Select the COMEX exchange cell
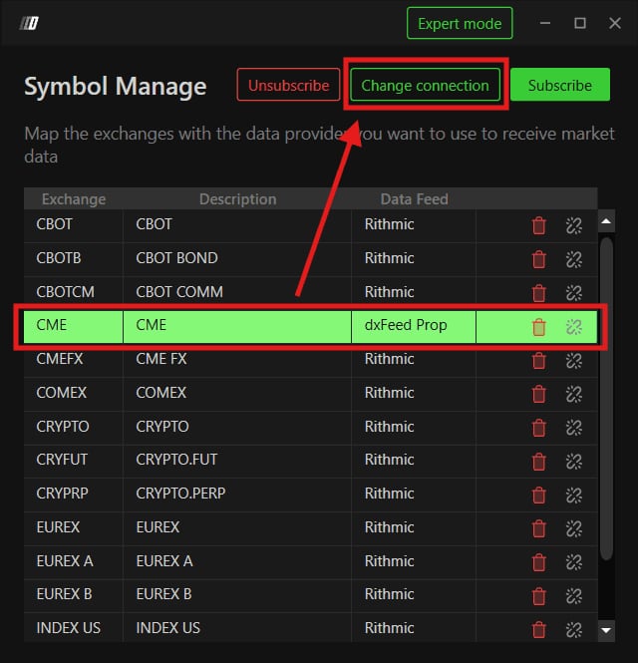 [73, 394]
